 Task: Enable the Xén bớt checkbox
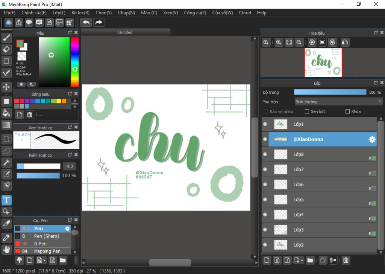307,111
